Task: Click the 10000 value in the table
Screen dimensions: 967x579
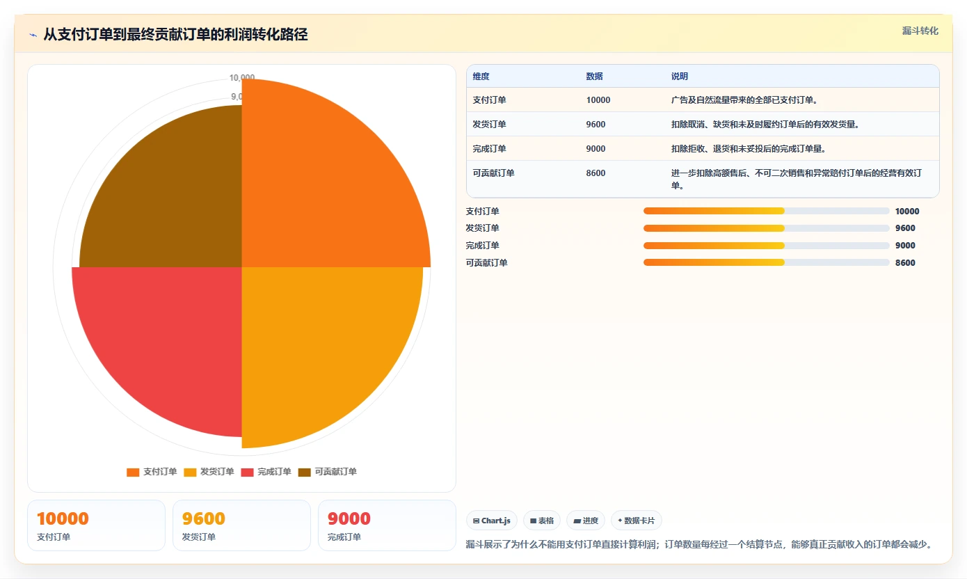Action: [598, 100]
